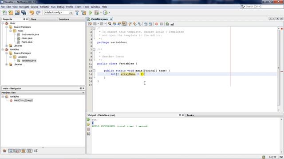Click the Comment selected lines icon
Screen dimensions: 284x159
167,24
